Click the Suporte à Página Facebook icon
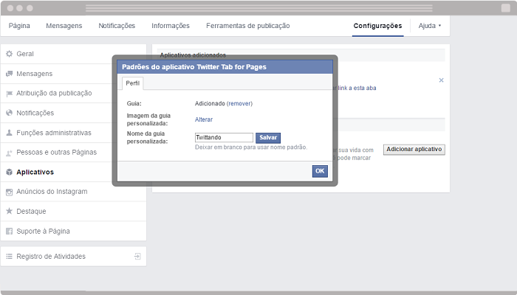Image resolution: width=517 pixels, height=295 pixels. click(x=9, y=231)
